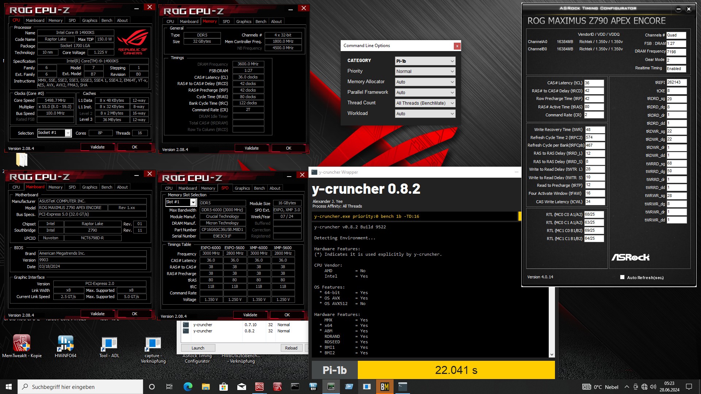Open the CATEGORY dropdown showing Pi-1b

pos(425,61)
